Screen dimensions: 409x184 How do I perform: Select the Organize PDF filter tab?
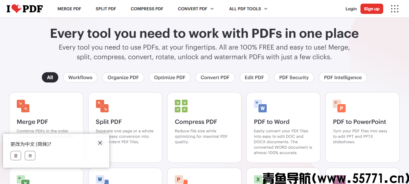123,77
